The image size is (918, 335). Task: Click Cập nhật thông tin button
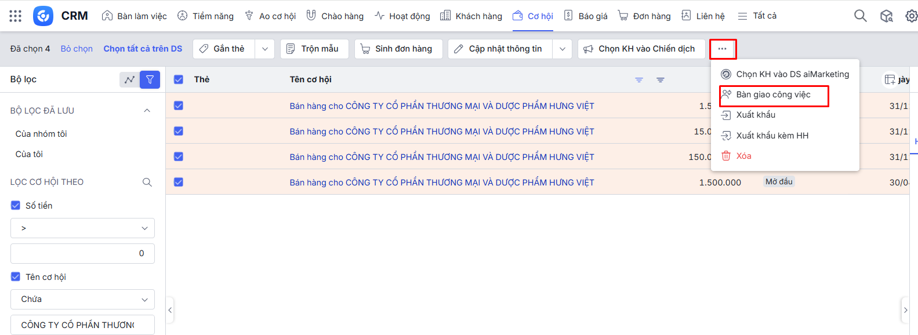[x=500, y=49]
